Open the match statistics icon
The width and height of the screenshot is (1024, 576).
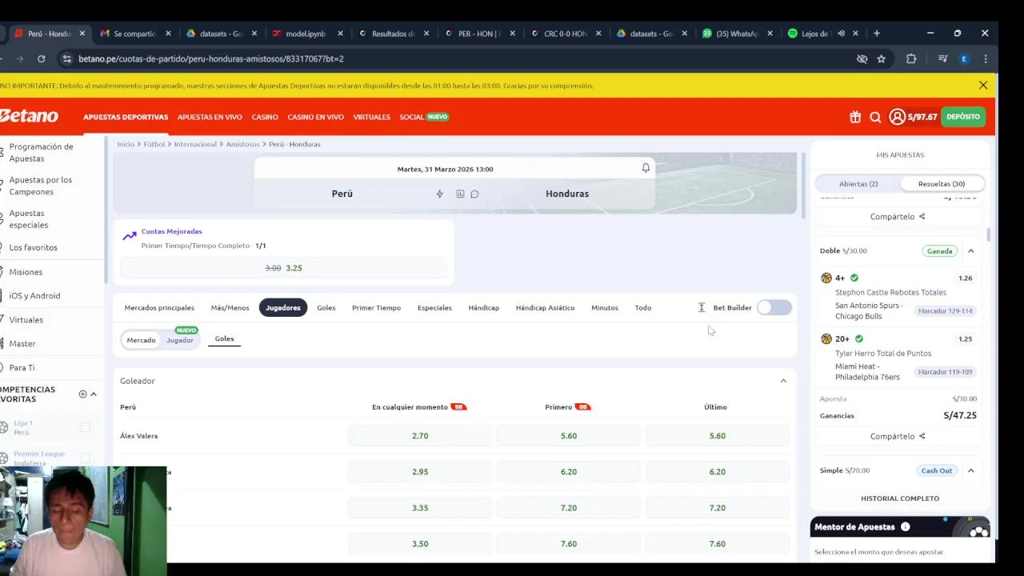(x=460, y=194)
